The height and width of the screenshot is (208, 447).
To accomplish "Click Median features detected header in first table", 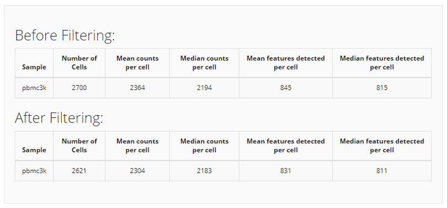I will point(382,63).
